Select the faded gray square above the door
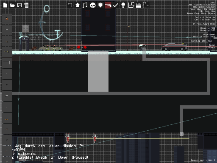This screenshot has height=163, width=217. click(25, 28)
